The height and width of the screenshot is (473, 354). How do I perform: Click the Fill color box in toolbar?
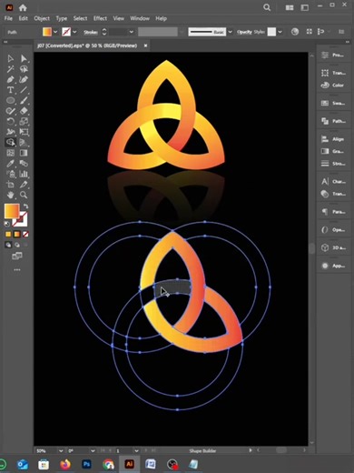pyautogui.click(x=12, y=211)
